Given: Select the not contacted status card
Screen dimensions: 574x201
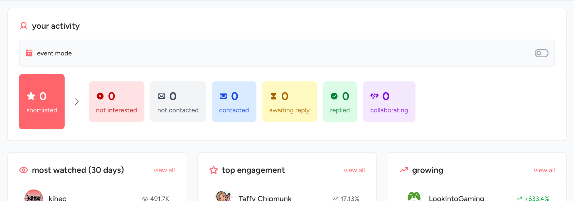Looking at the screenshot, I should point(178,102).
